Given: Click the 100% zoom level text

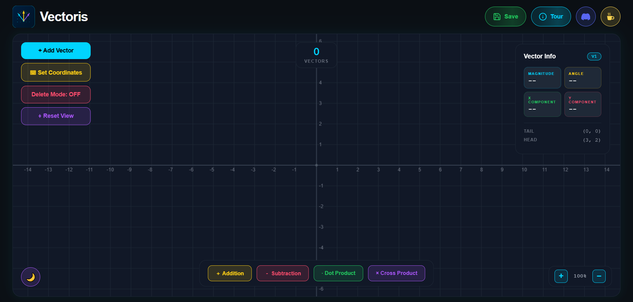Looking at the screenshot, I should [x=580, y=276].
